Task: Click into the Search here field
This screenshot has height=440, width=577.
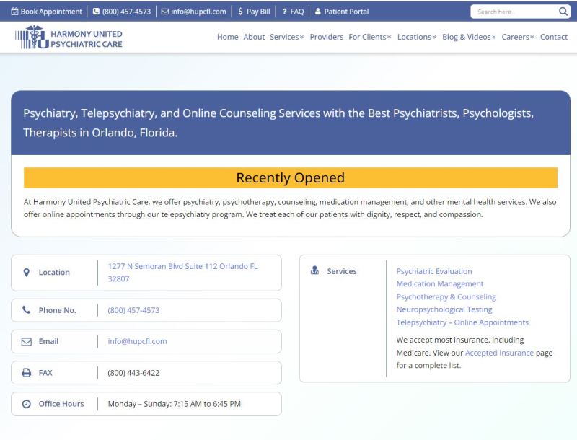Action: (x=514, y=12)
